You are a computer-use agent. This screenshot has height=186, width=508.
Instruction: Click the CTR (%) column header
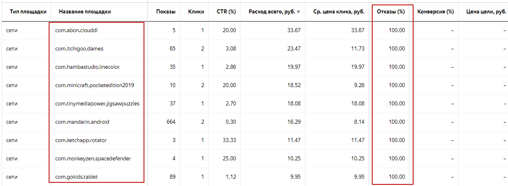tap(226, 12)
